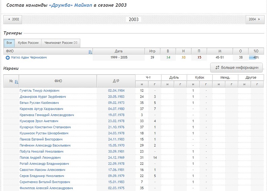Click the coaches Н (draws) column header

183,51
